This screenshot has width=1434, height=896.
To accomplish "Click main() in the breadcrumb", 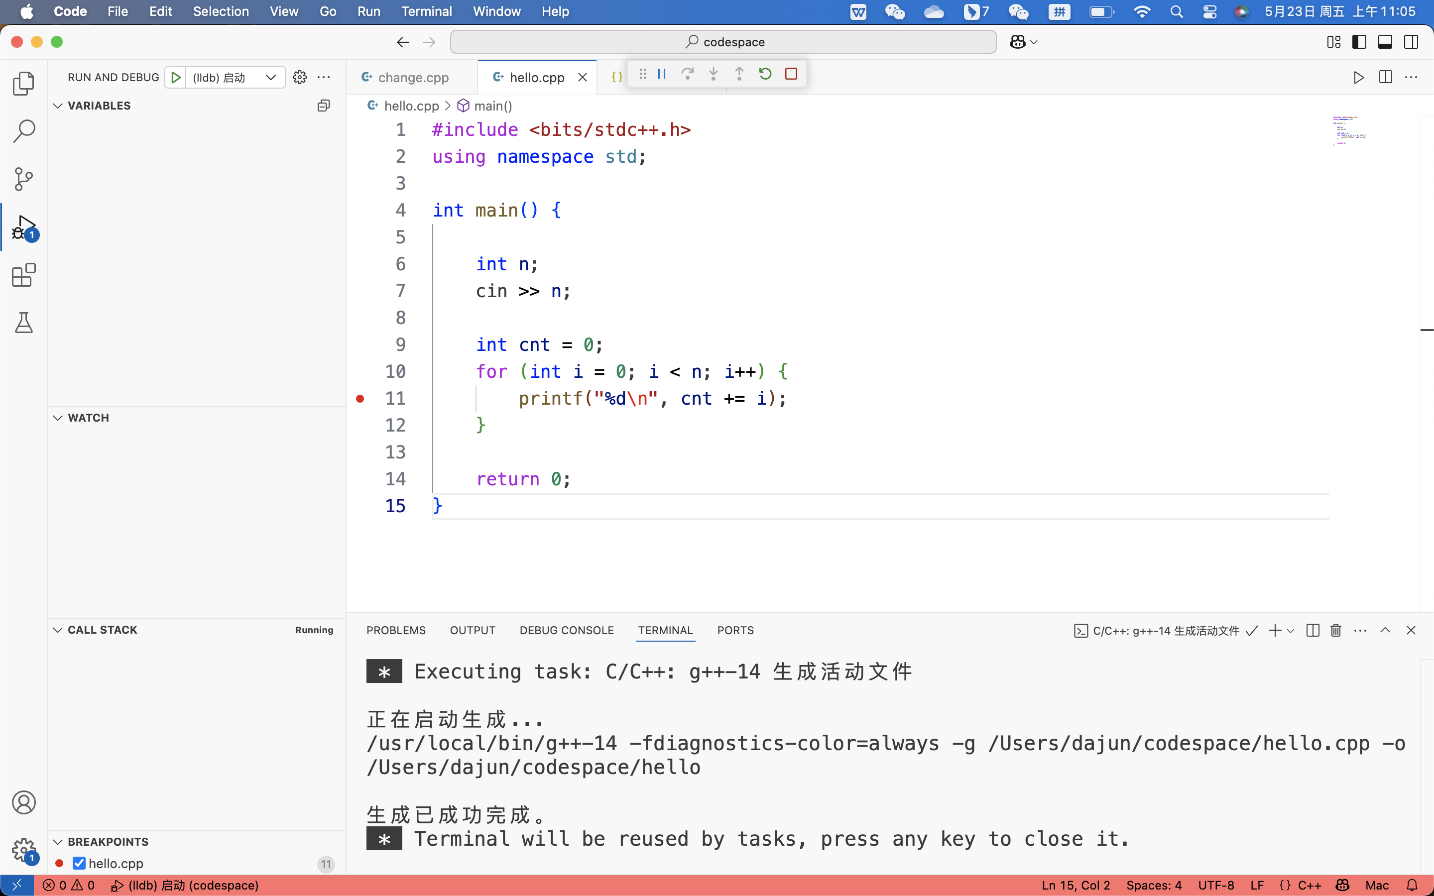I will tap(492, 106).
